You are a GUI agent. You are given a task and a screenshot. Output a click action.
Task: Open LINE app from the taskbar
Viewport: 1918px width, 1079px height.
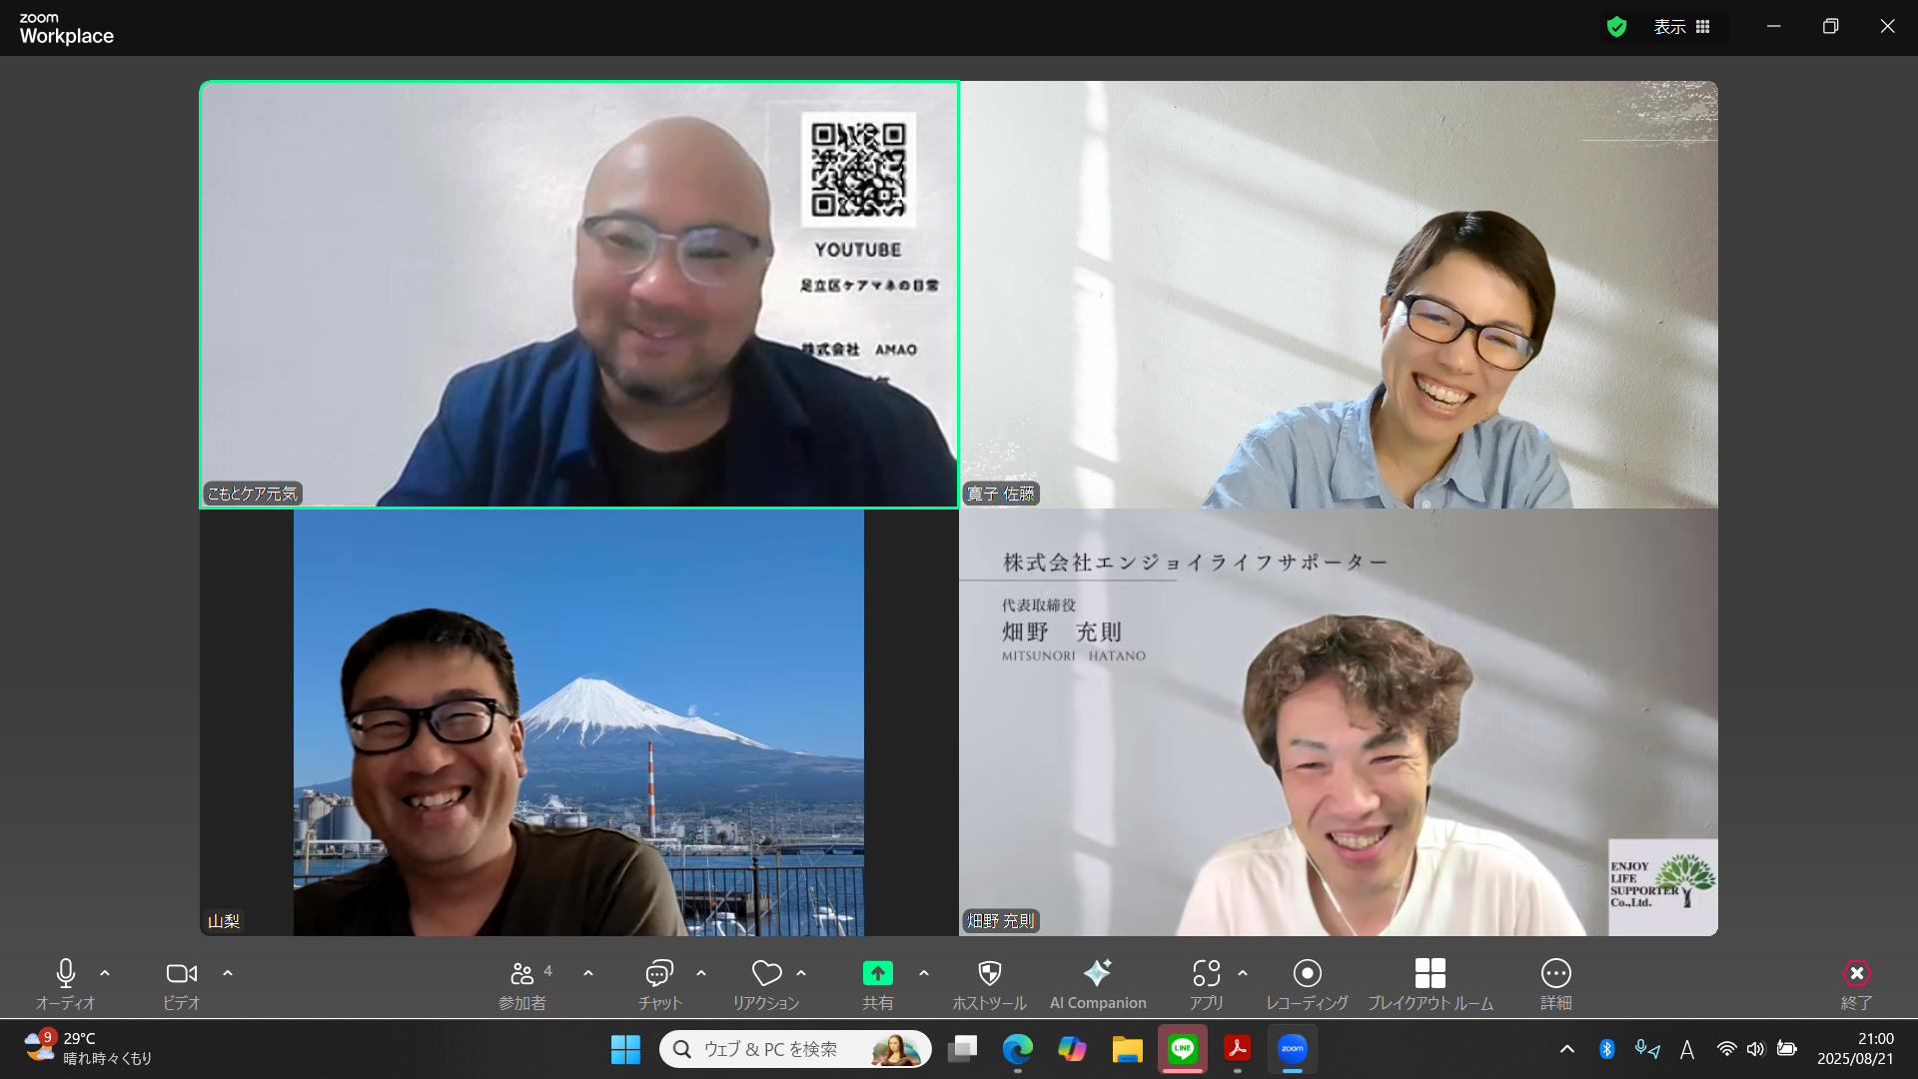pos(1183,1049)
